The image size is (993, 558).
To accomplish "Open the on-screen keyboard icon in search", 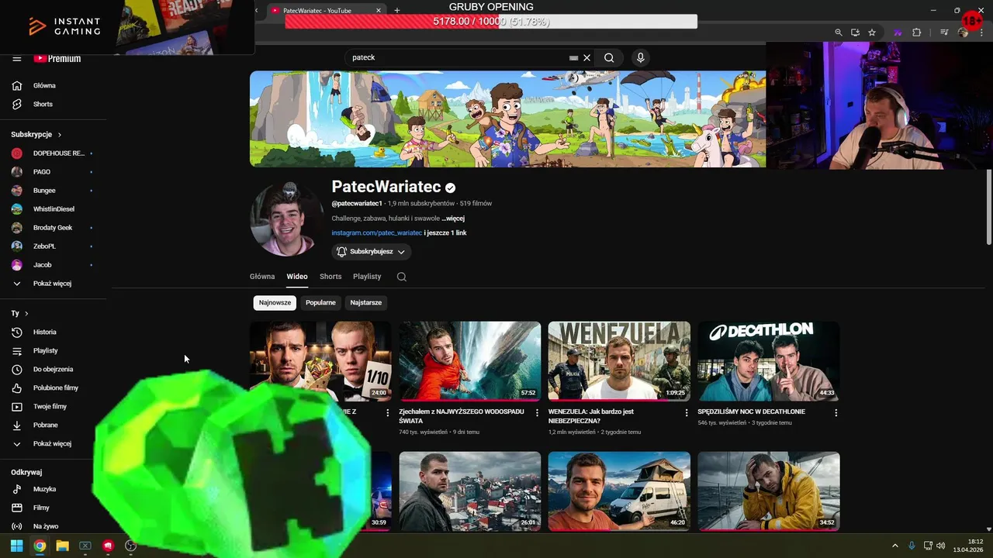I will tap(573, 57).
